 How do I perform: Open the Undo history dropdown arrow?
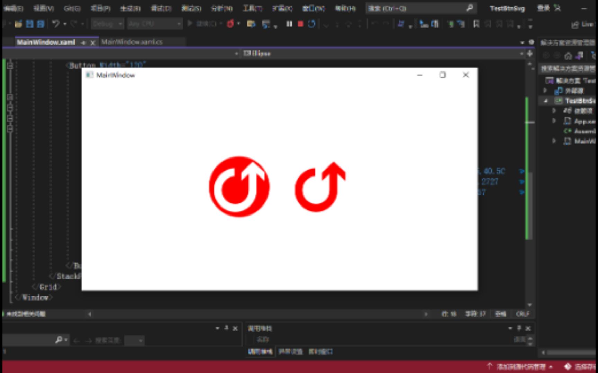coord(65,24)
